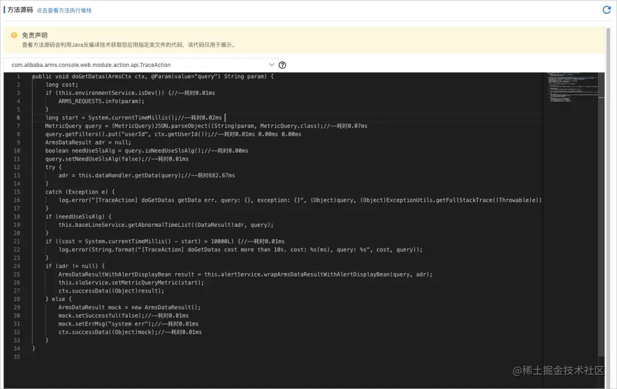This screenshot has height=389, width=617.
Task: Click the 方法源码 heading
Action: [x=20, y=10]
